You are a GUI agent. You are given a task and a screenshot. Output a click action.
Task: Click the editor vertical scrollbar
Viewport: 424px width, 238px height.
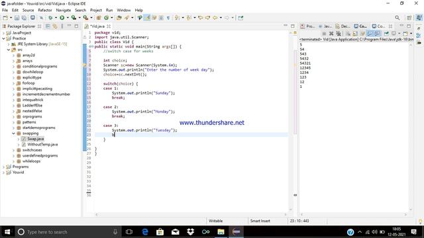point(291,120)
